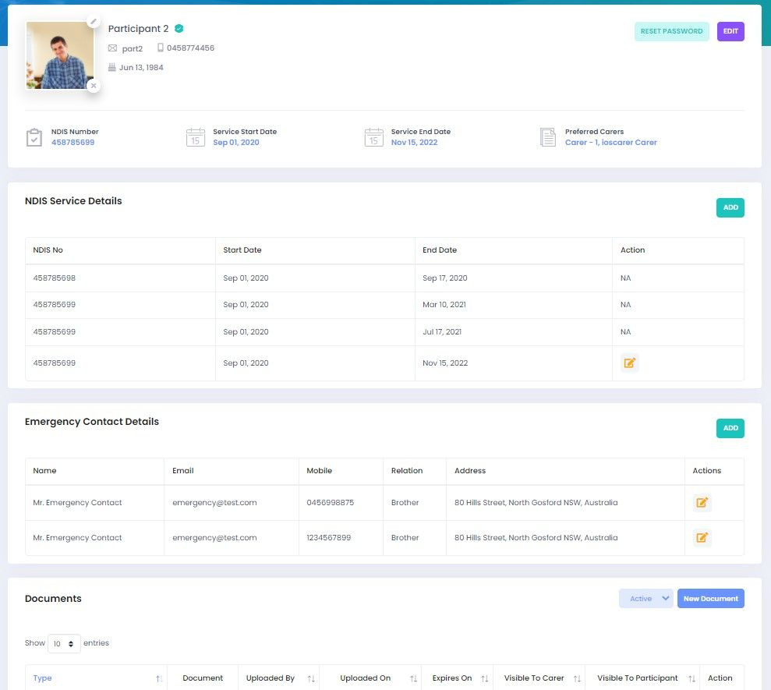Add a new Emergency Contact entry
The width and height of the screenshot is (771, 690).
click(x=730, y=428)
